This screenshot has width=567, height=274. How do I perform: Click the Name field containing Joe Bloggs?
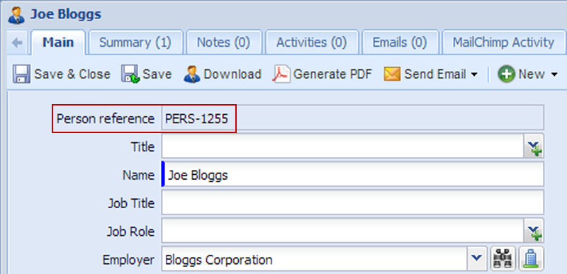click(352, 175)
